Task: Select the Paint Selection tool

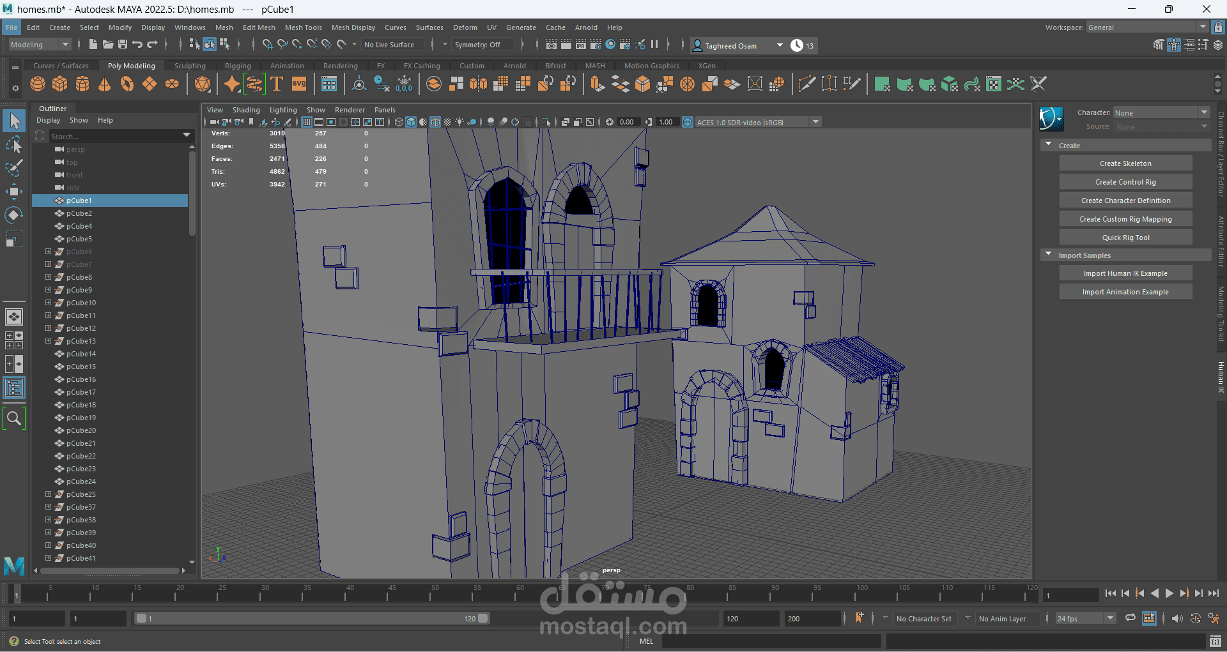Action: pos(14,168)
